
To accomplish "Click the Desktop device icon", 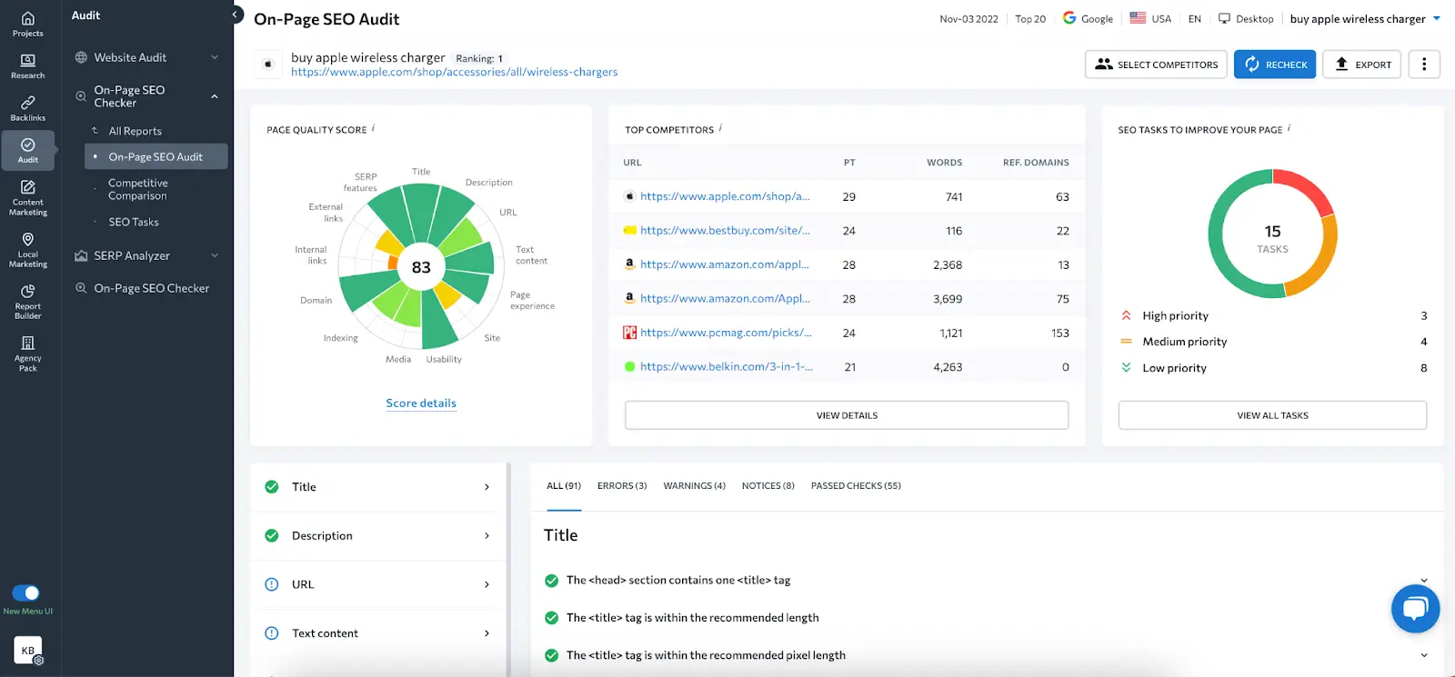I will [x=1224, y=18].
